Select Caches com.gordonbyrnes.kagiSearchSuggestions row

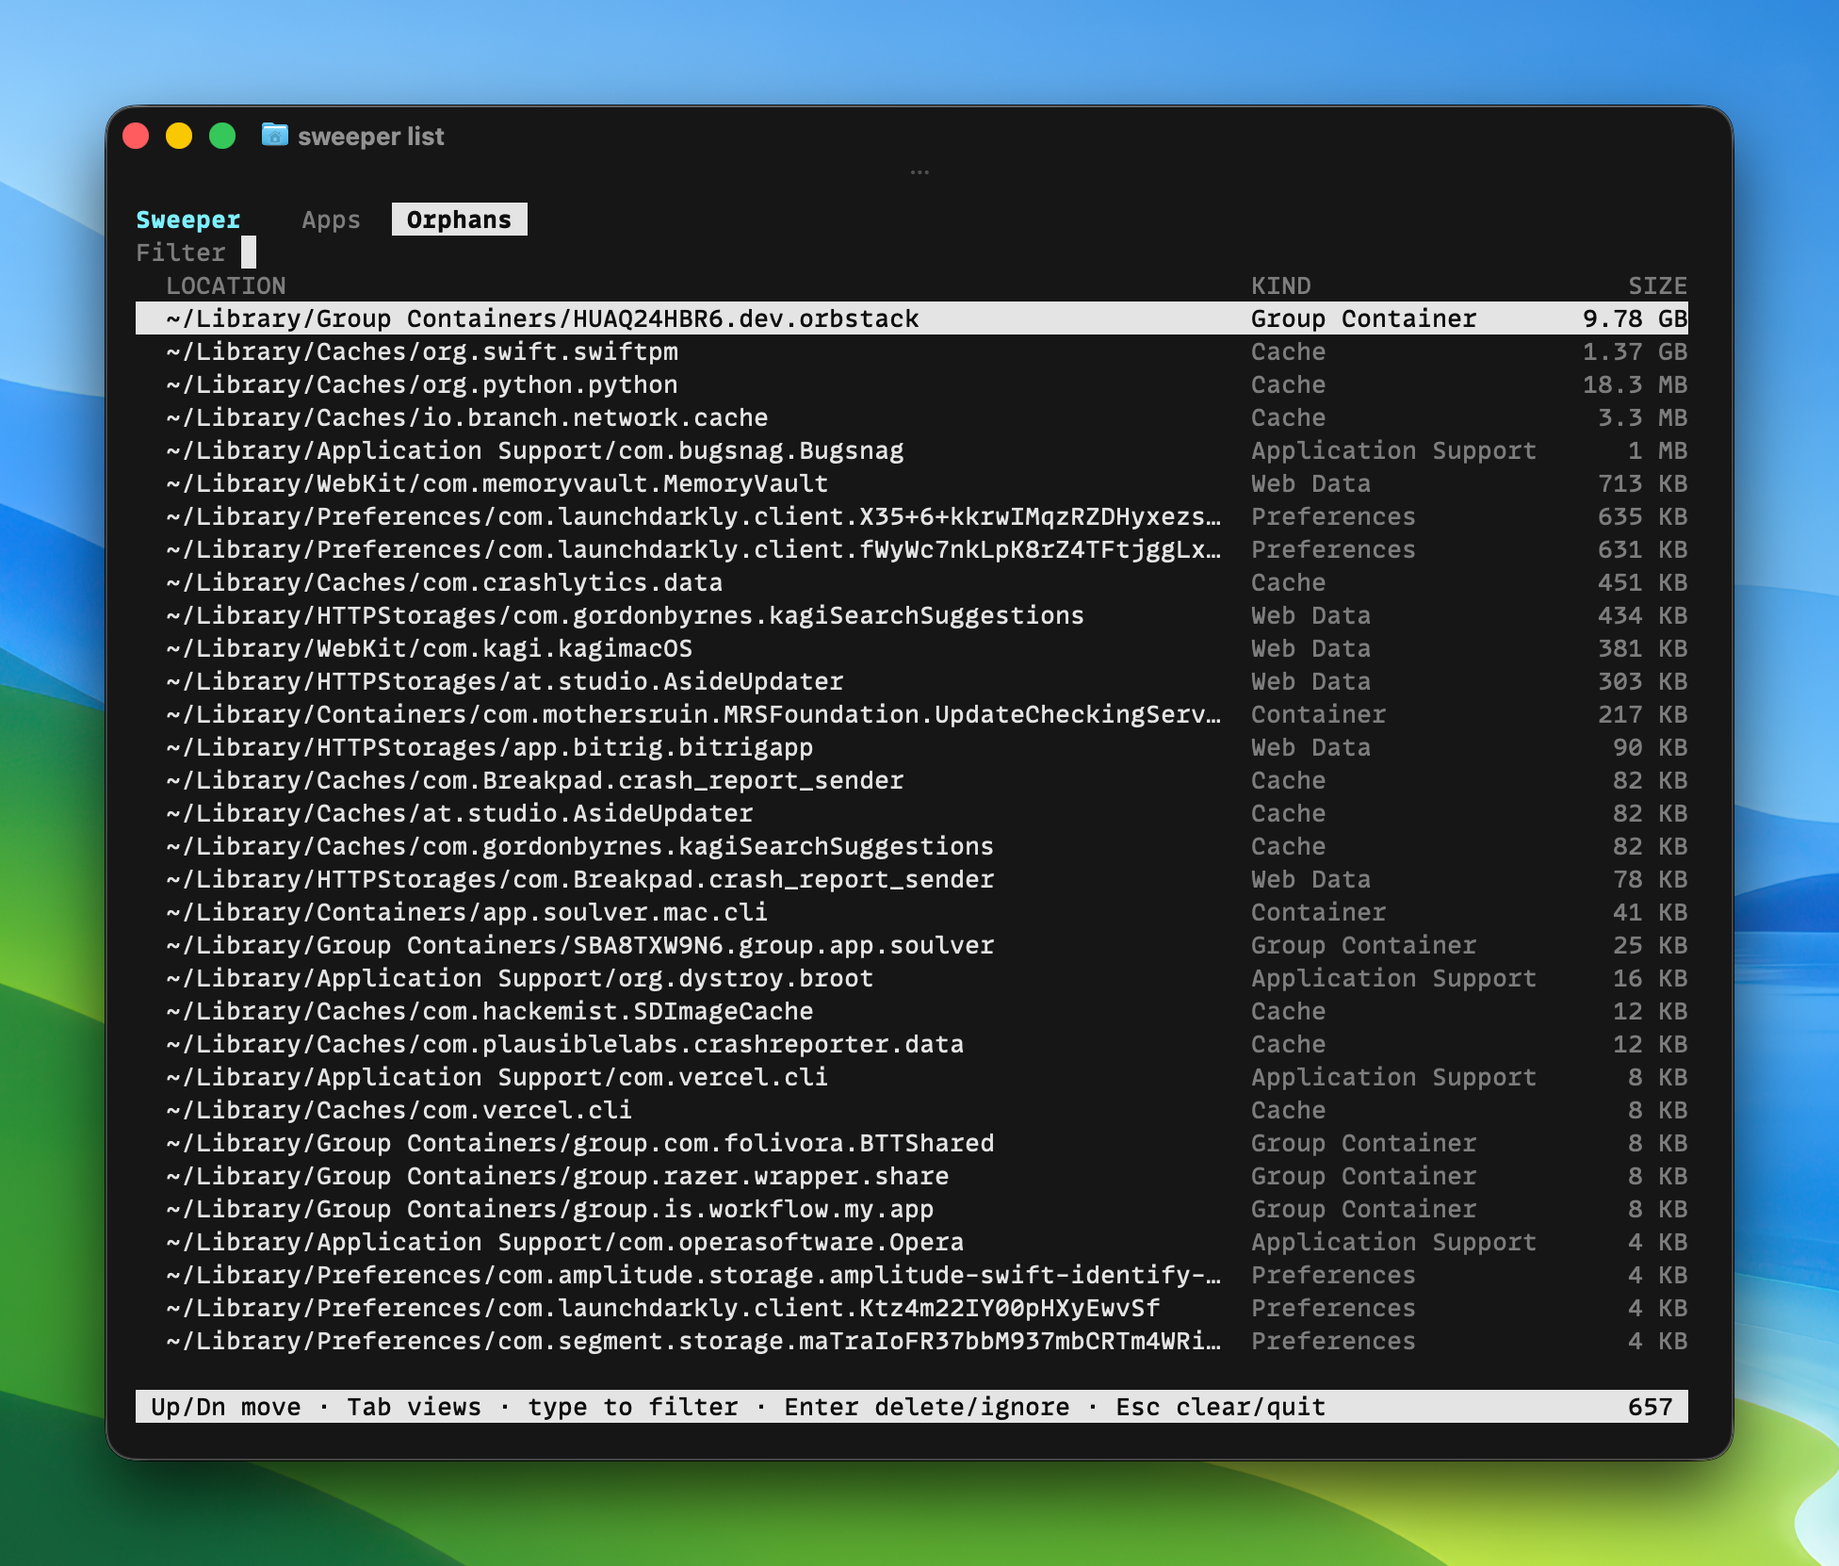[x=912, y=846]
